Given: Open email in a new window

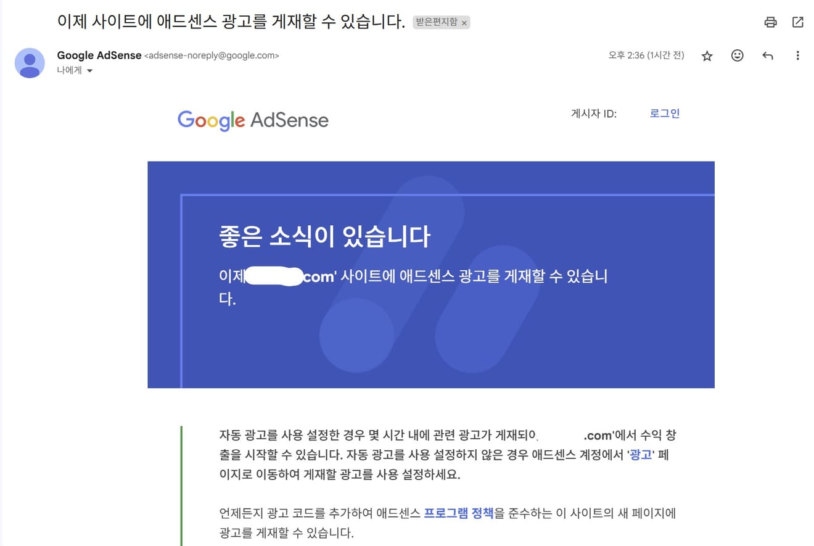Looking at the screenshot, I should tap(797, 22).
